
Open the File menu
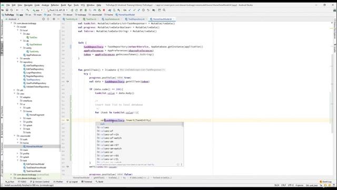point(8,5)
